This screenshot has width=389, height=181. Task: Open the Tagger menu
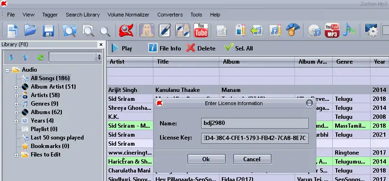click(50, 15)
